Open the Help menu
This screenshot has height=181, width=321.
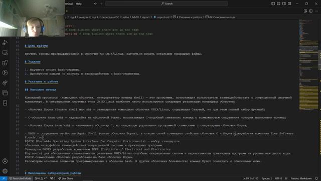pyautogui.click(x=79, y=4)
